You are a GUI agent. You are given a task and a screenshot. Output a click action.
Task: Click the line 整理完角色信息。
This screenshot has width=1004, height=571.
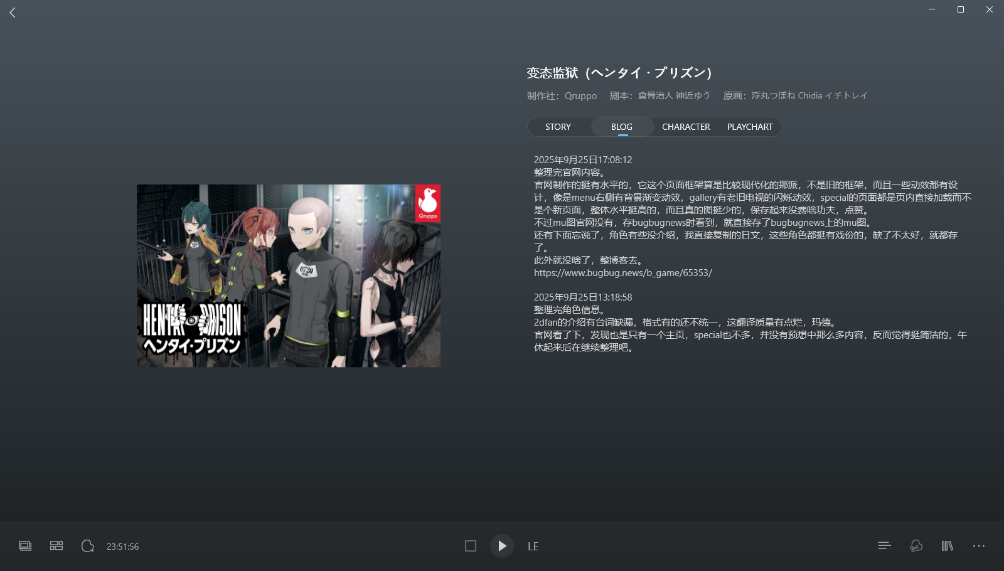click(571, 310)
